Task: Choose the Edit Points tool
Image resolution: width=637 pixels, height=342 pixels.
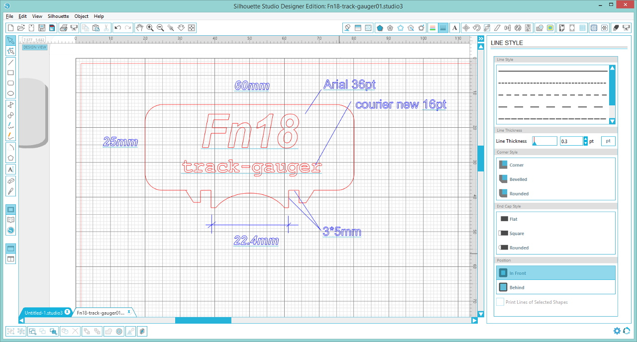Action: (10, 51)
